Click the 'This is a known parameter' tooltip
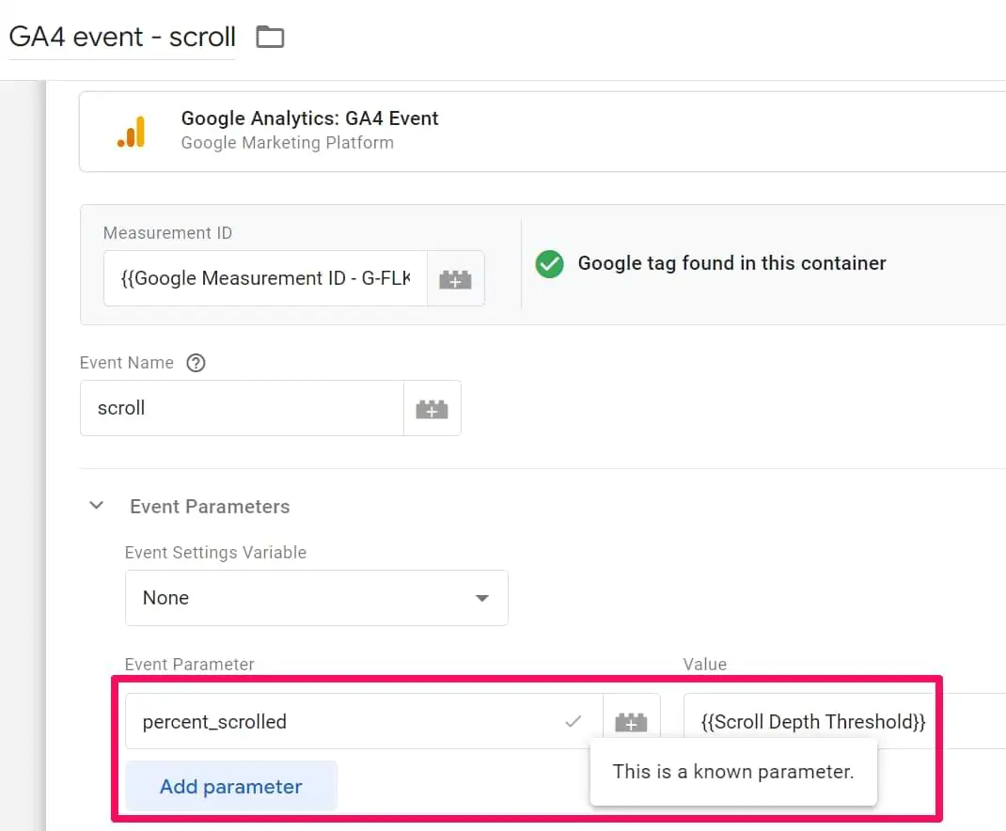Viewport: 1006px width, 831px height. click(733, 772)
